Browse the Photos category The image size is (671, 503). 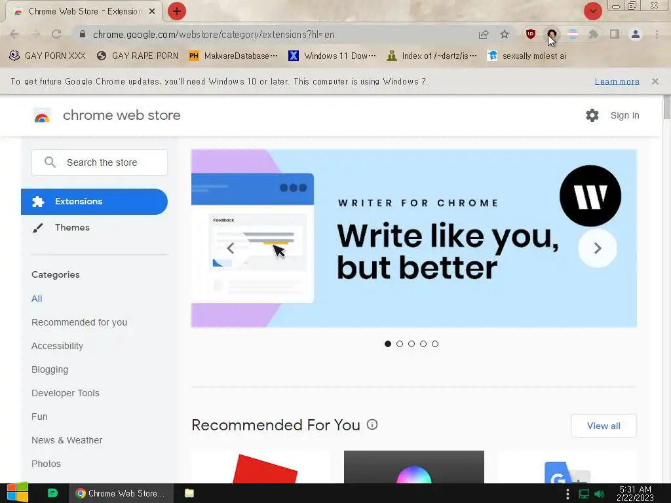coord(47,464)
